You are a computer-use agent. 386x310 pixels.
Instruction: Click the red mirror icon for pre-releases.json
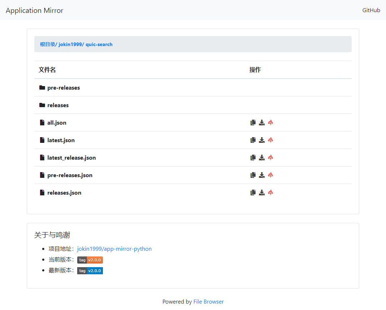coord(271,175)
